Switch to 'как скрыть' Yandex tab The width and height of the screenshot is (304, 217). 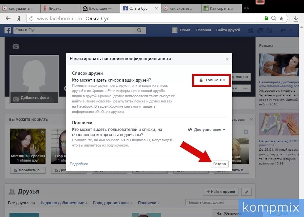[x=181, y=8]
